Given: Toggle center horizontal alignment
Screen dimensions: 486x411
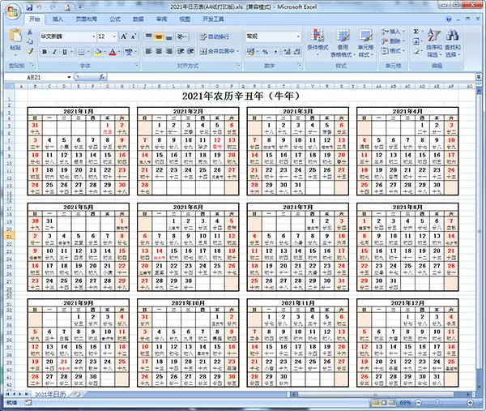Looking at the screenshot, I should [159, 51].
